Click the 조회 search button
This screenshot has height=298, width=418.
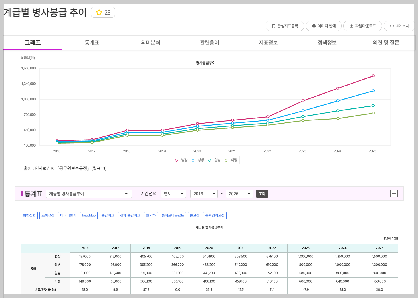(262, 194)
